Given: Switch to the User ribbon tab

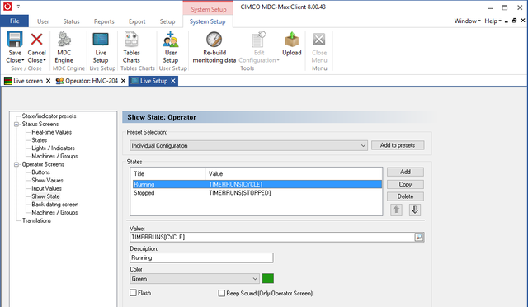Looking at the screenshot, I should 43,21.
